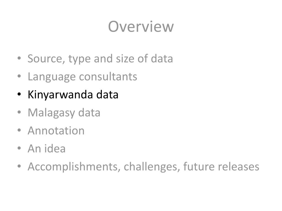Viewport: 282px width, 211px height.
Task: Click the 'An idea' bullet text
Action: point(47,148)
